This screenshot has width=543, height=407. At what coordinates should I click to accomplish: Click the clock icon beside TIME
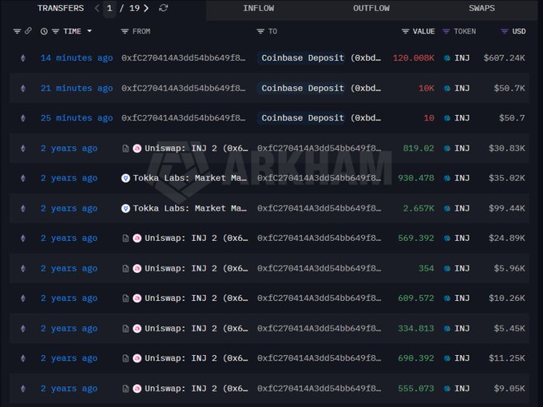(44, 31)
